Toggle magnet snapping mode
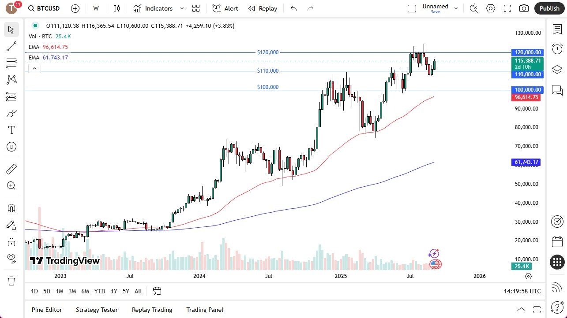Image resolution: width=567 pixels, height=318 pixels. [x=11, y=208]
